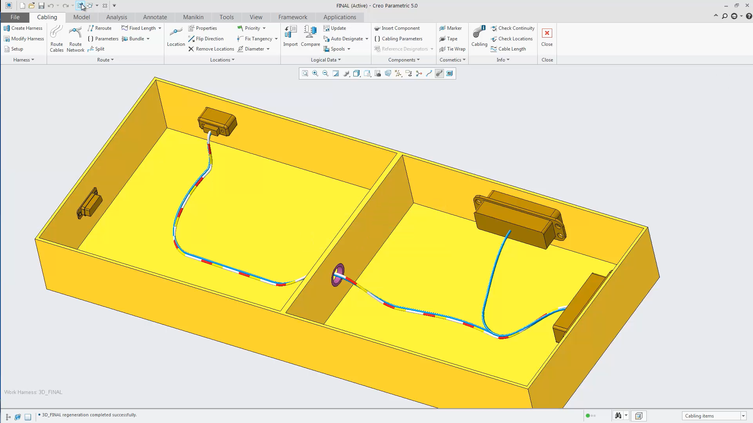
Task: Select the Route Network tool
Action: click(x=75, y=39)
